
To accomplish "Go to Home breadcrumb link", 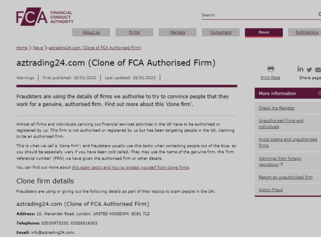I will pos(22,48).
